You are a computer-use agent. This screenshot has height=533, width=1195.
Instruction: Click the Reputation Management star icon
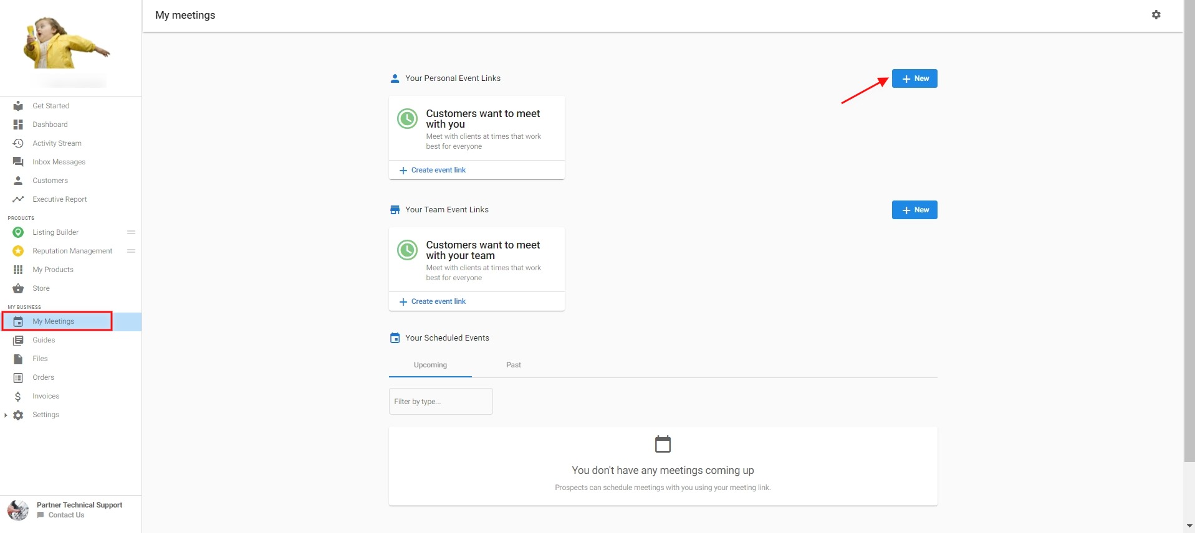18,251
